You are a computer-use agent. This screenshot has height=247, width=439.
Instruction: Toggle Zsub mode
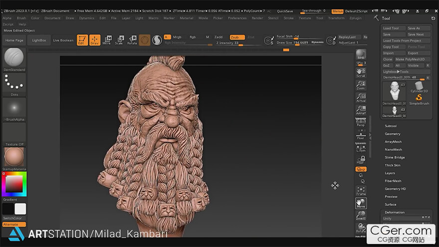tap(237, 37)
